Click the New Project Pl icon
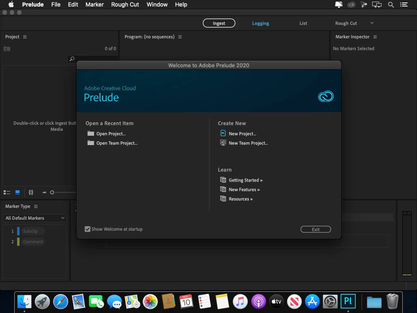Screen dimensions: 417x313 tap(223, 133)
